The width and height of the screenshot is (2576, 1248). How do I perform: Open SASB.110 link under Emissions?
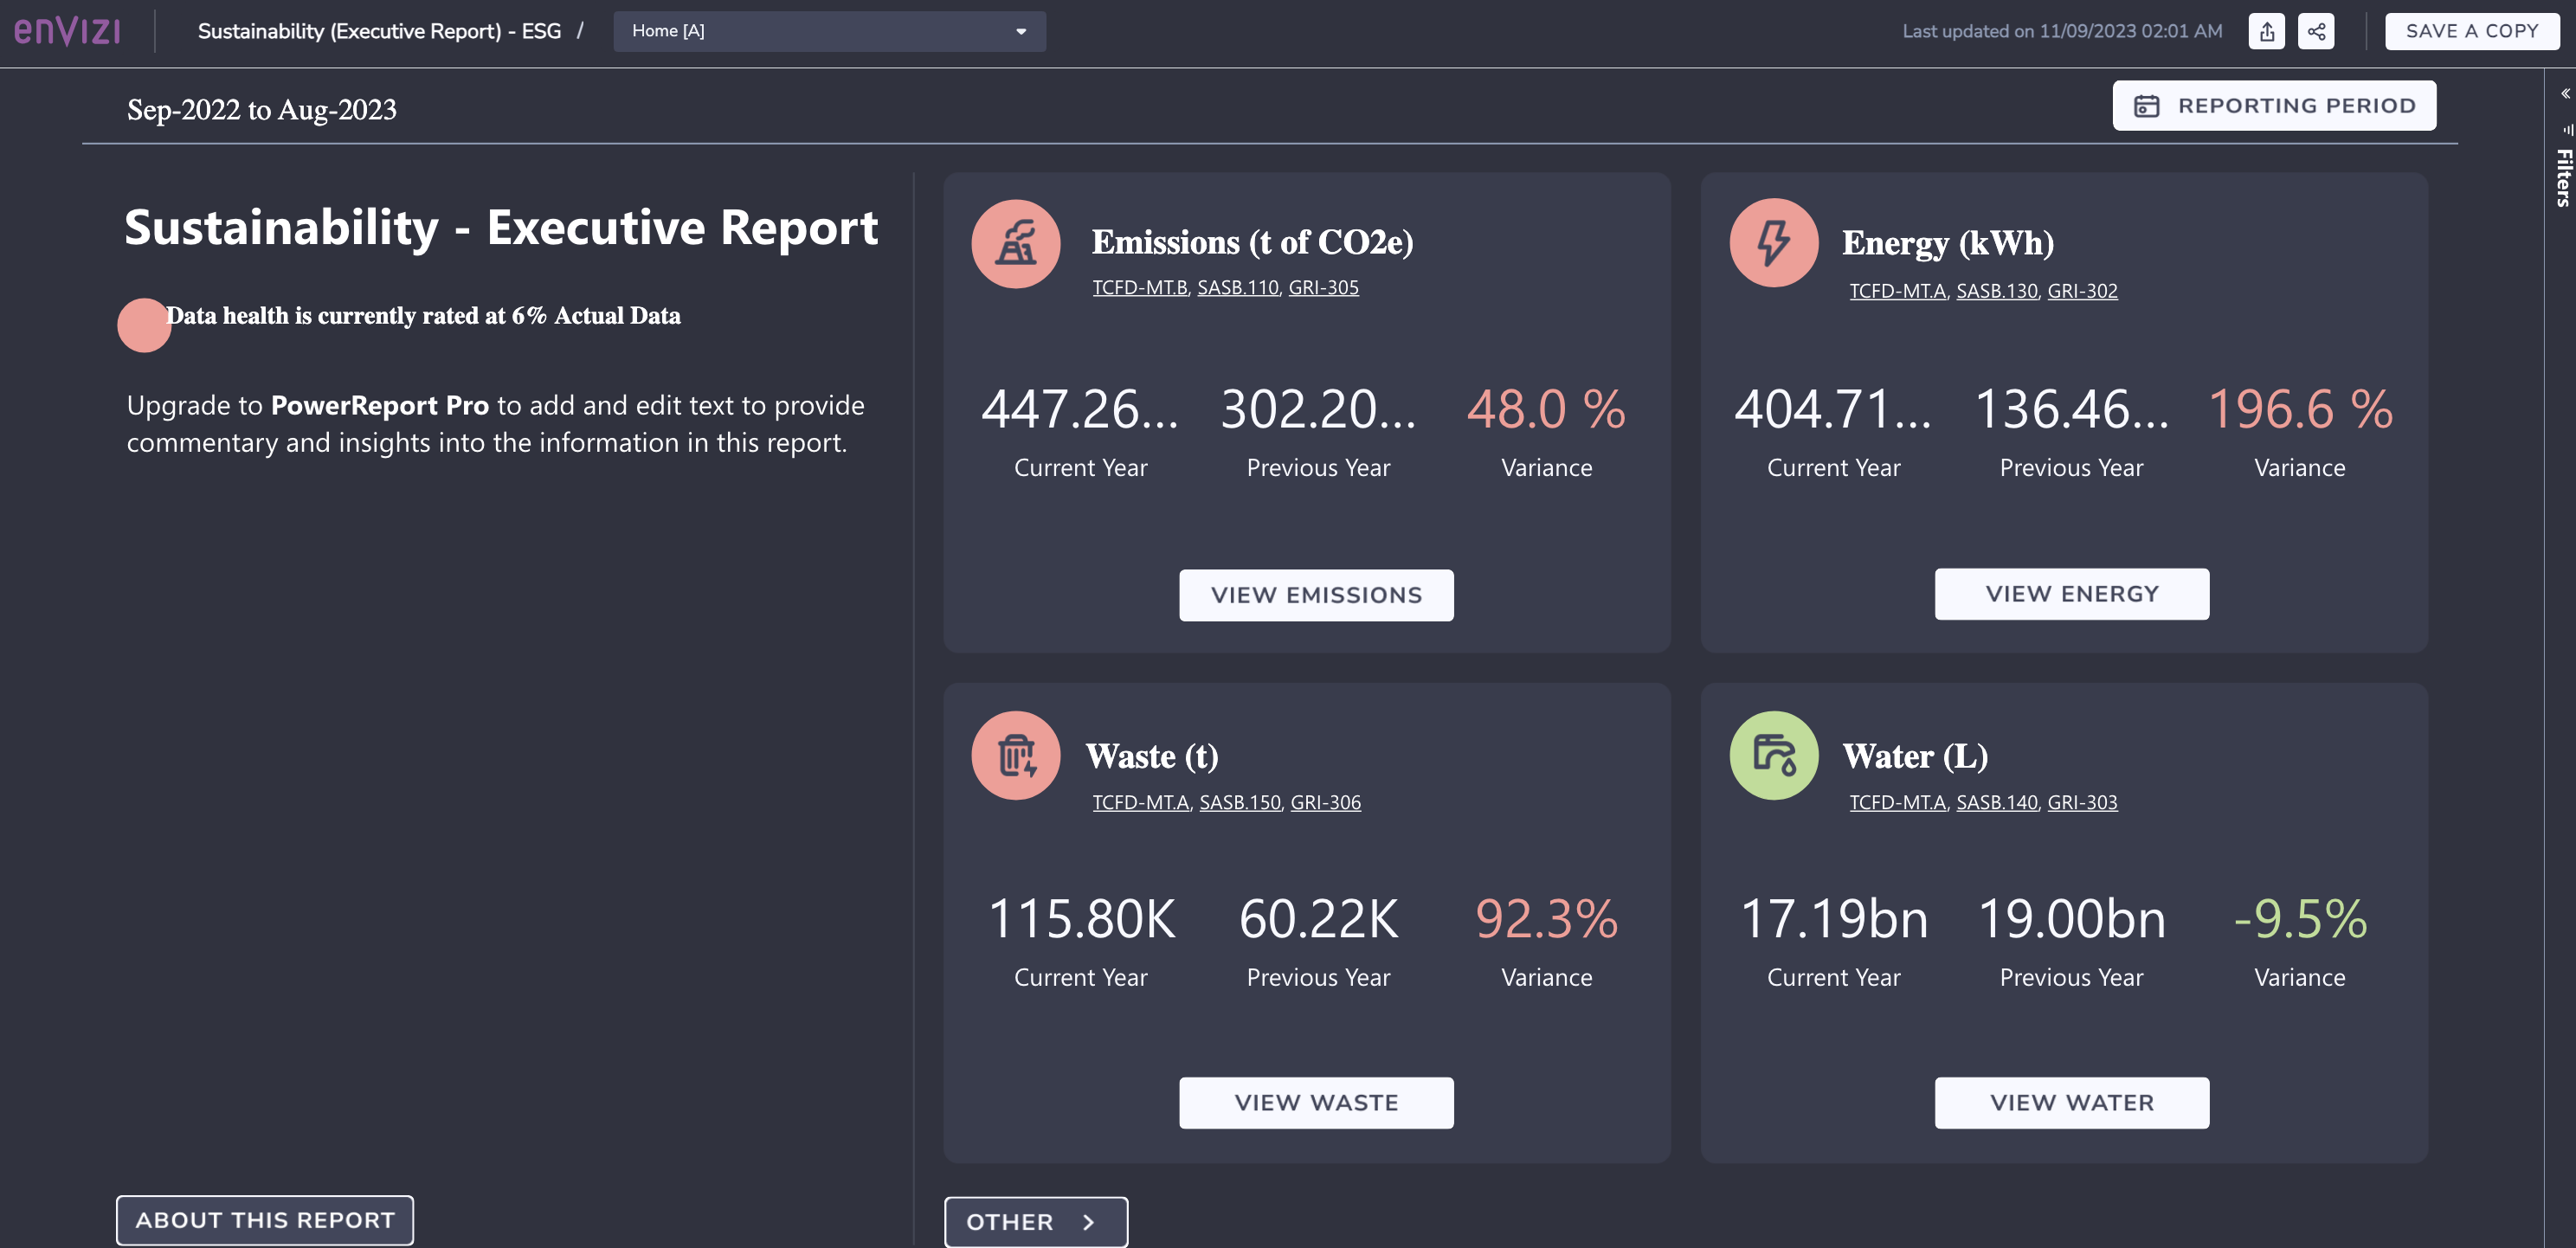pyautogui.click(x=1237, y=288)
